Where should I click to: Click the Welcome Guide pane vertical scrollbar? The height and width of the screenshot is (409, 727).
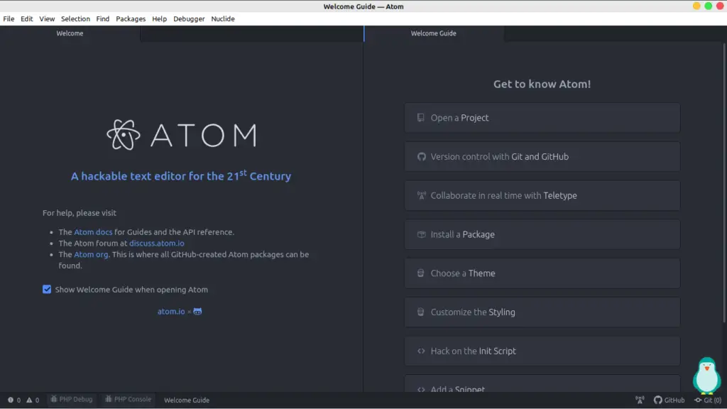click(x=724, y=183)
